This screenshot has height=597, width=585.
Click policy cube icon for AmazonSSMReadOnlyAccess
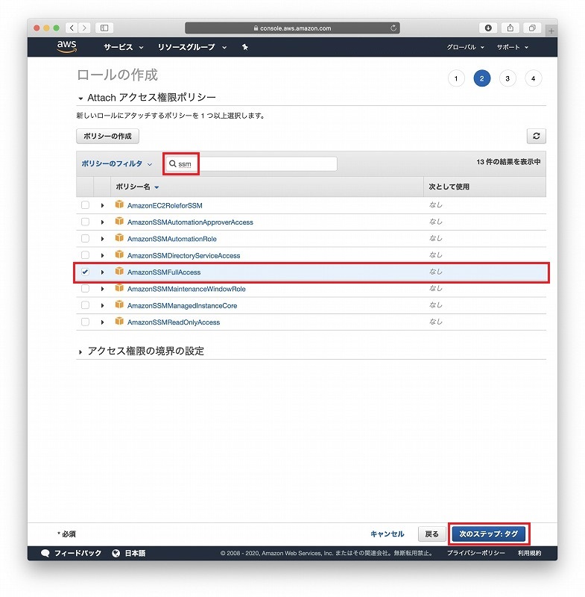(119, 322)
